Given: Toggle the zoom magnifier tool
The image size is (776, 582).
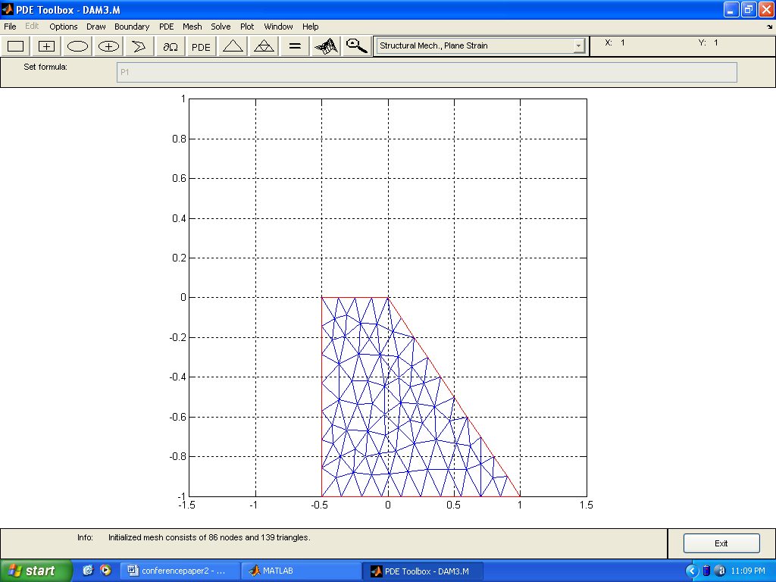Looking at the screenshot, I should point(356,46).
